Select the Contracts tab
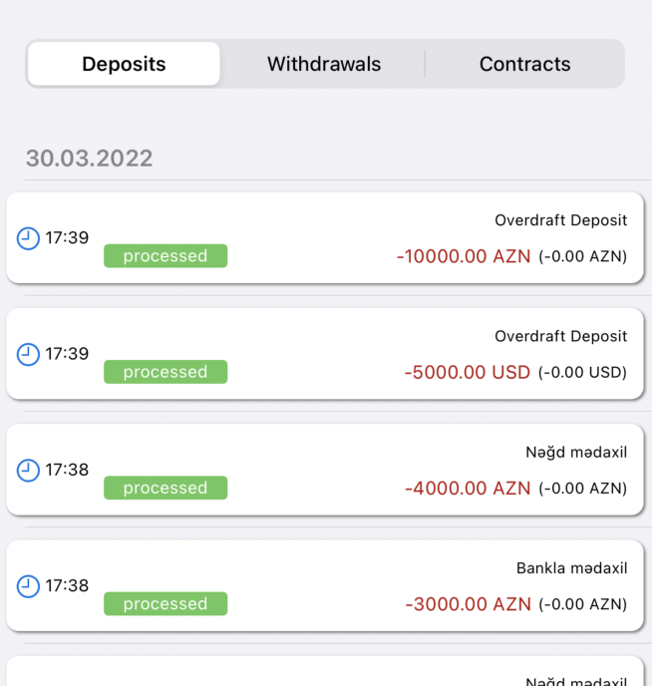Viewport: 652px width, 686px height. point(524,64)
